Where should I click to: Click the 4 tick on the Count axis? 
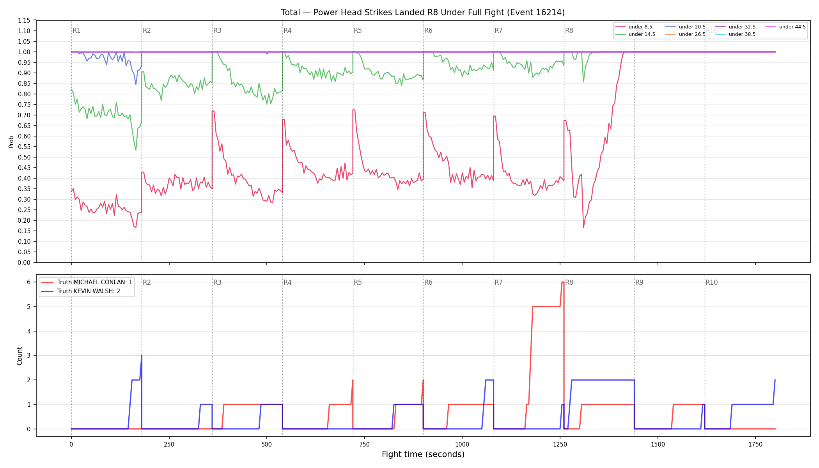(x=28, y=331)
